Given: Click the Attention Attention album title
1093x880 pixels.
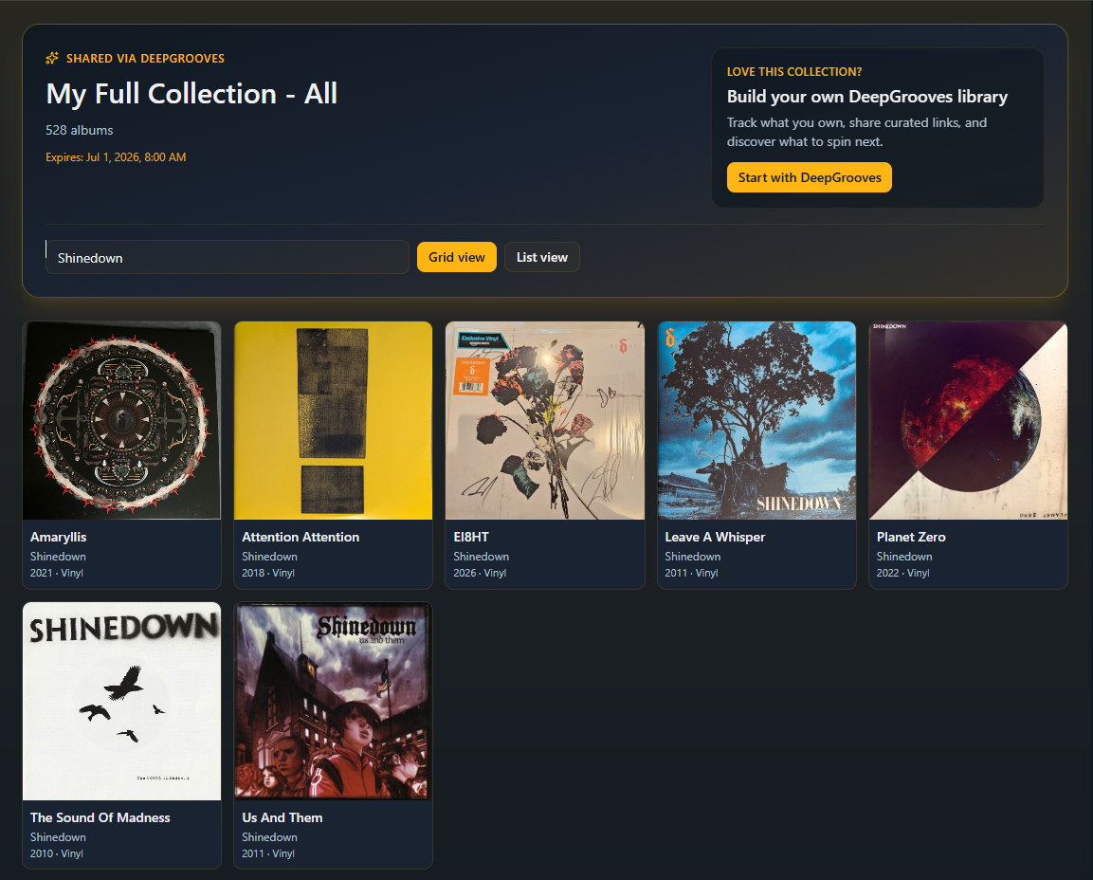Looking at the screenshot, I should pyautogui.click(x=301, y=537).
